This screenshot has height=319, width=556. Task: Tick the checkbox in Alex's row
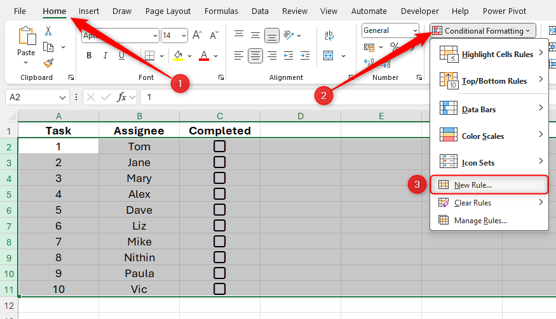point(220,194)
